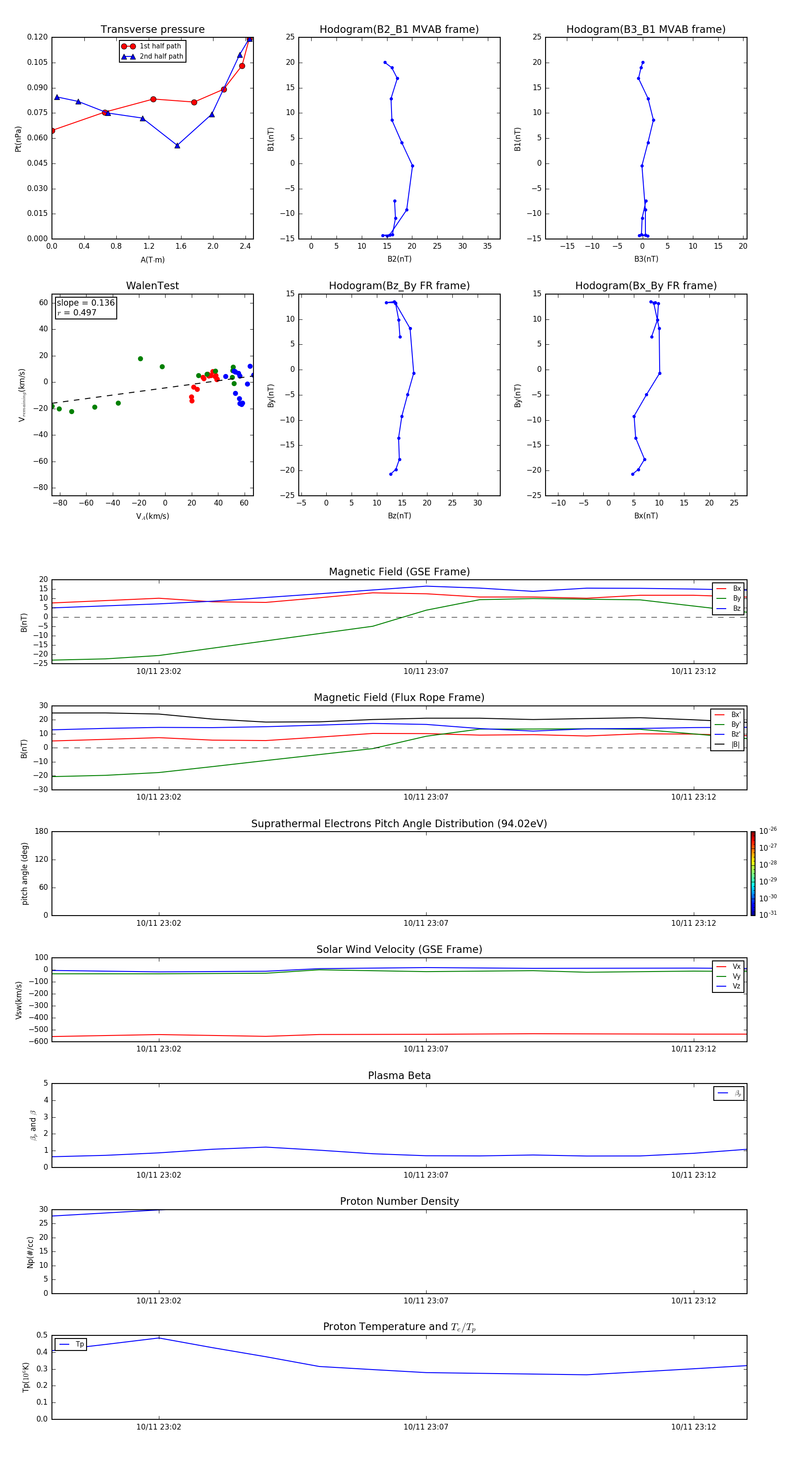Click the 'Proton Temperature and Te/Tp' title
The width and height of the screenshot is (799, 1466).
(399, 1327)
